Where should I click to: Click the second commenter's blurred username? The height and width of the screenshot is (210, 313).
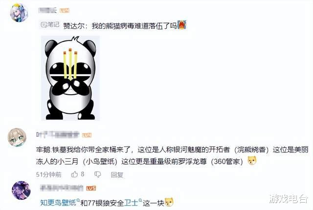click(x=58, y=135)
